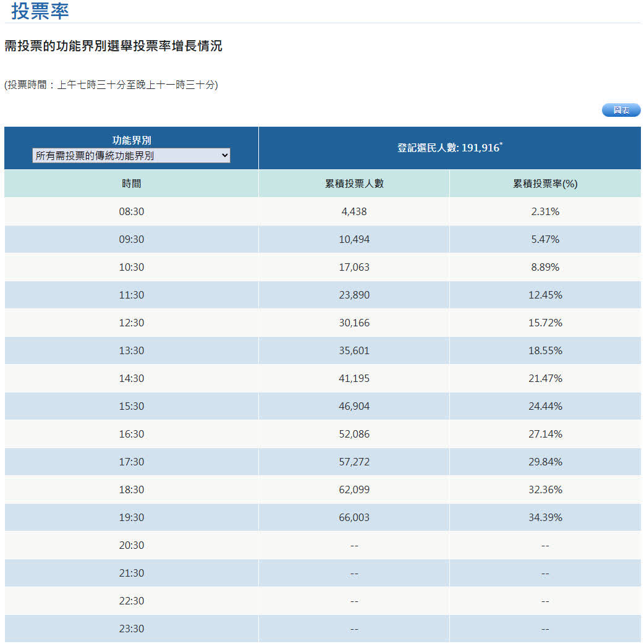
Task: Click the 時間 column header
Action: (131, 184)
